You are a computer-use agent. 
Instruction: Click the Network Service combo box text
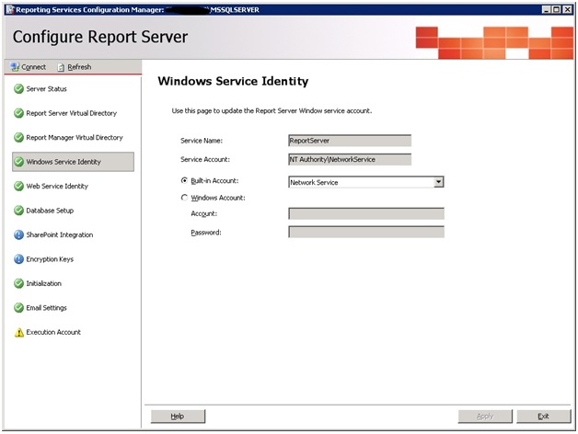(314, 182)
